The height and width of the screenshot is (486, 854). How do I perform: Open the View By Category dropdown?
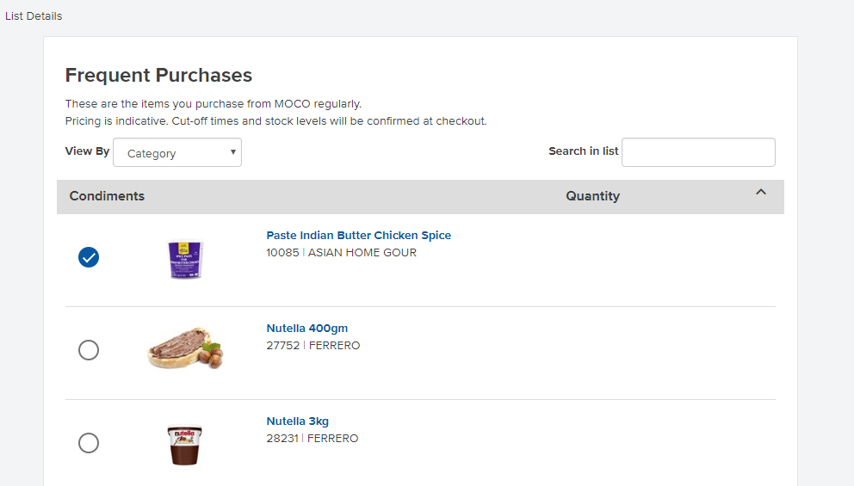(x=177, y=153)
